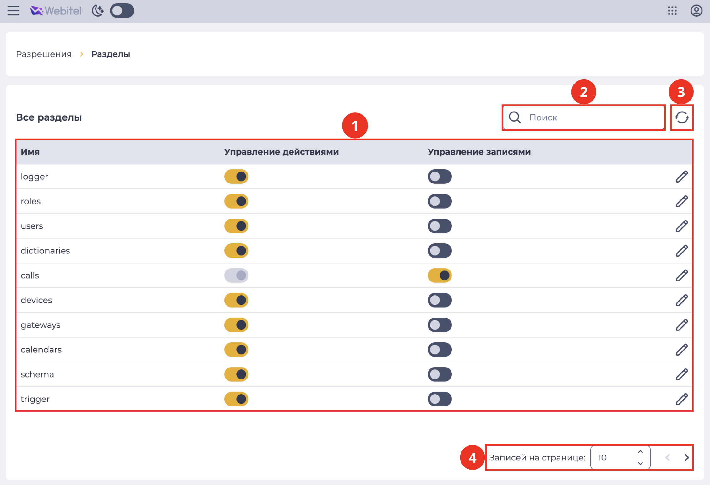Click the Webitel logo
Viewport: 710px width, 485px height.
(56, 11)
